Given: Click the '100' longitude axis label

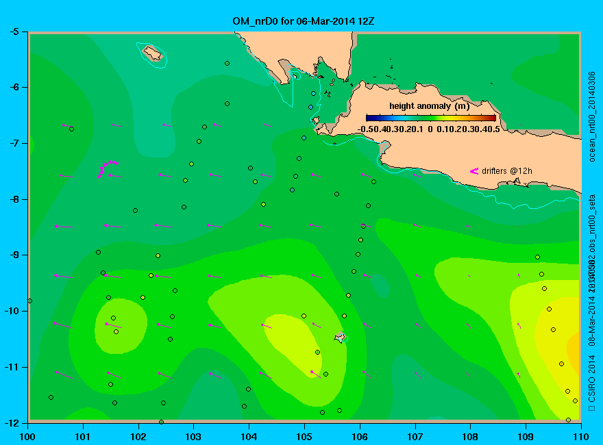Looking at the screenshot, I should coord(27,437).
